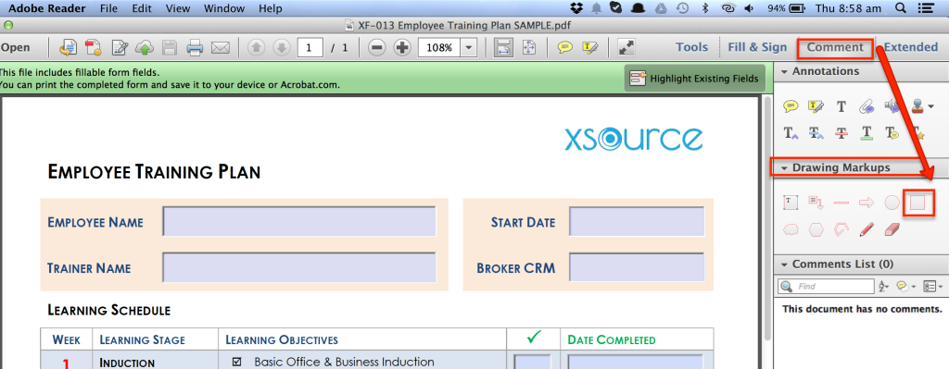This screenshot has height=369, width=949.
Task: Toggle the fit one full page icon
Action: (529, 48)
